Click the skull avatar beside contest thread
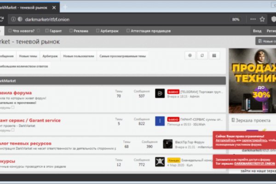 pos(160,161)
